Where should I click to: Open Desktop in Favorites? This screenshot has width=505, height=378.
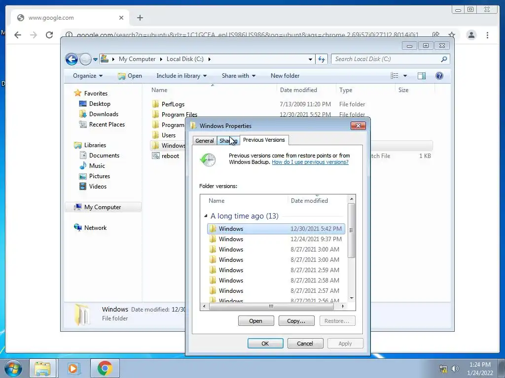[100, 104]
